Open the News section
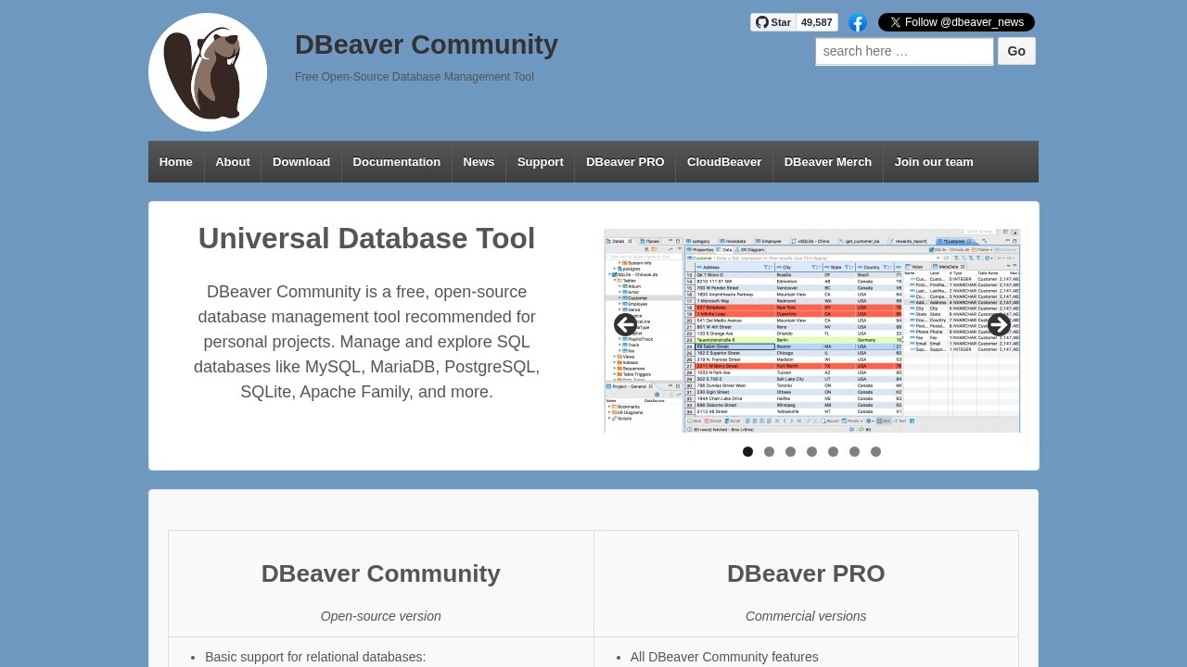Screen dimensions: 1187x667 [478, 161]
